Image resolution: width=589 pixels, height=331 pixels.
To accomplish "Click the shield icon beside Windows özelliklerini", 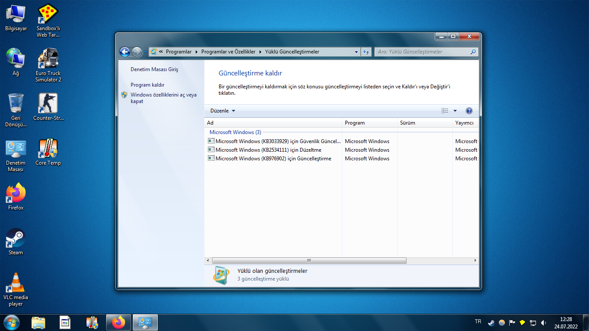I will [x=124, y=95].
